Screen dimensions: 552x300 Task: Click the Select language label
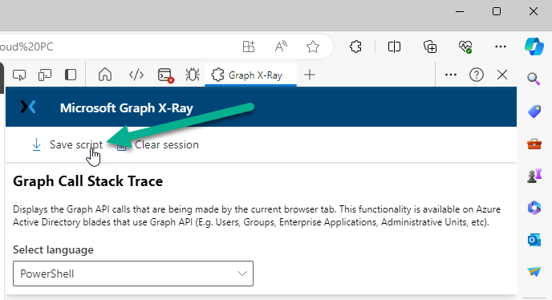pos(53,249)
